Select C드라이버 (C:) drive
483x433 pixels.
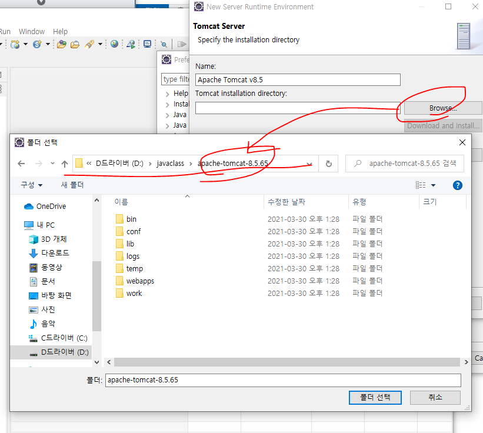[58, 338]
